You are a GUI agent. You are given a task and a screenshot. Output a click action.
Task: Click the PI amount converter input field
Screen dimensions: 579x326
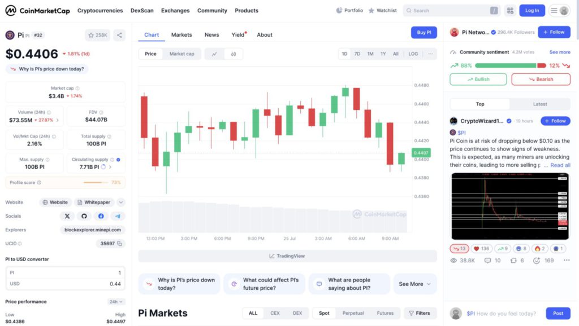click(x=65, y=272)
